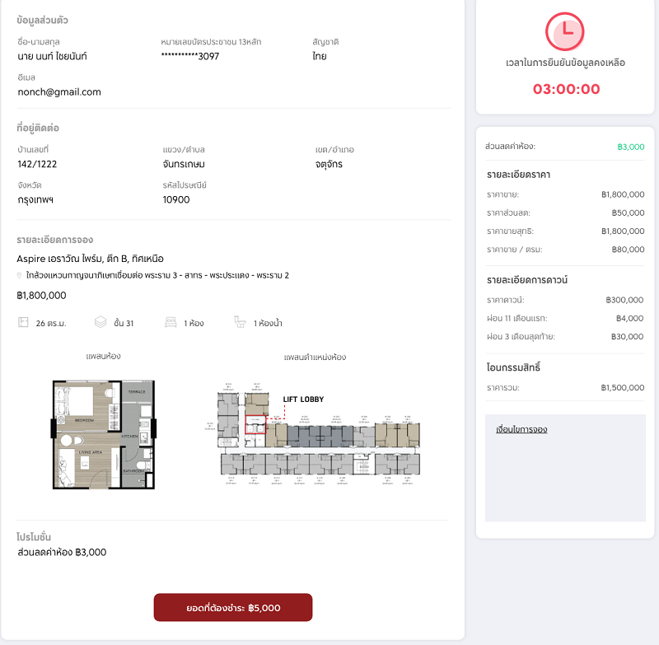
Task: Click the ราคาดาวน์ ฿300,000 row
Action: pos(565,300)
